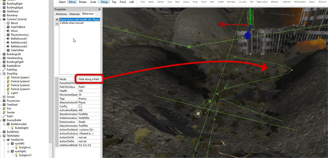This screenshot has width=328, height=158.
Task: Open the Attributes tab
Action: [x=61, y=14]
